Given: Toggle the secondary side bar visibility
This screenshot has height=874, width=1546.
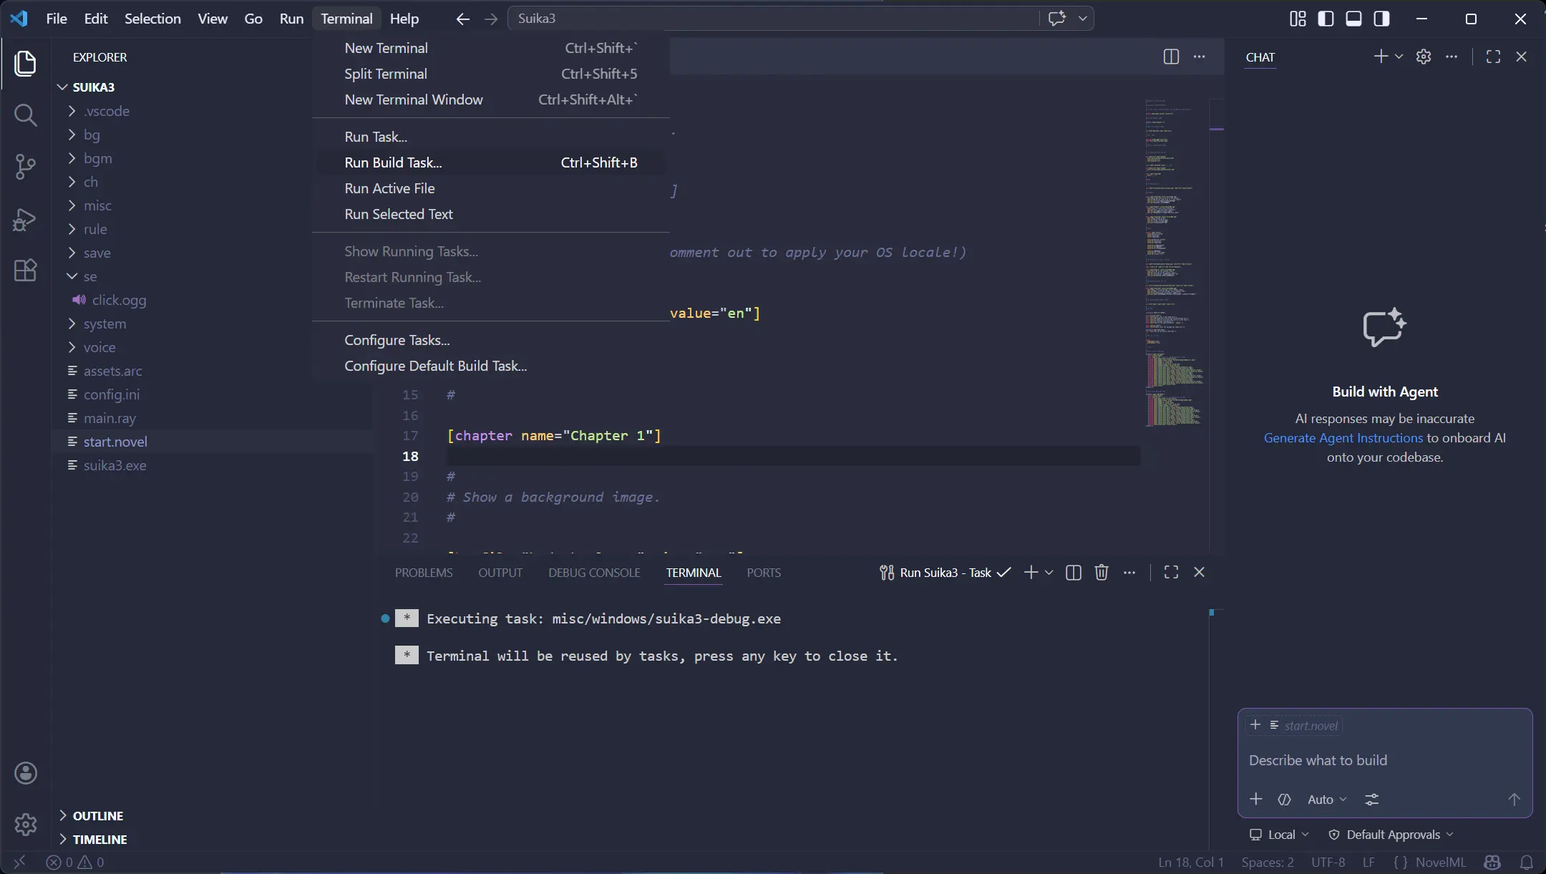Looking at the screenshot, I should click(1381, 19).
